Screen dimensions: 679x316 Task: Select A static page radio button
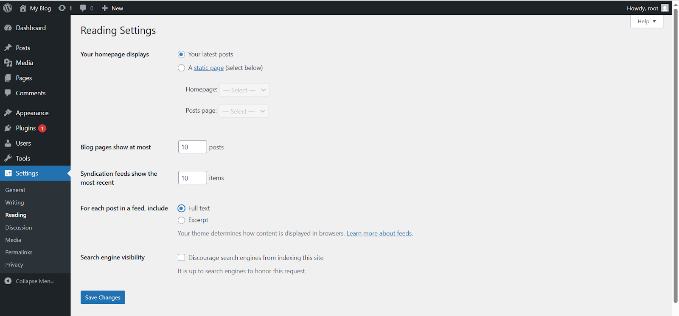(x=181, y=68)
